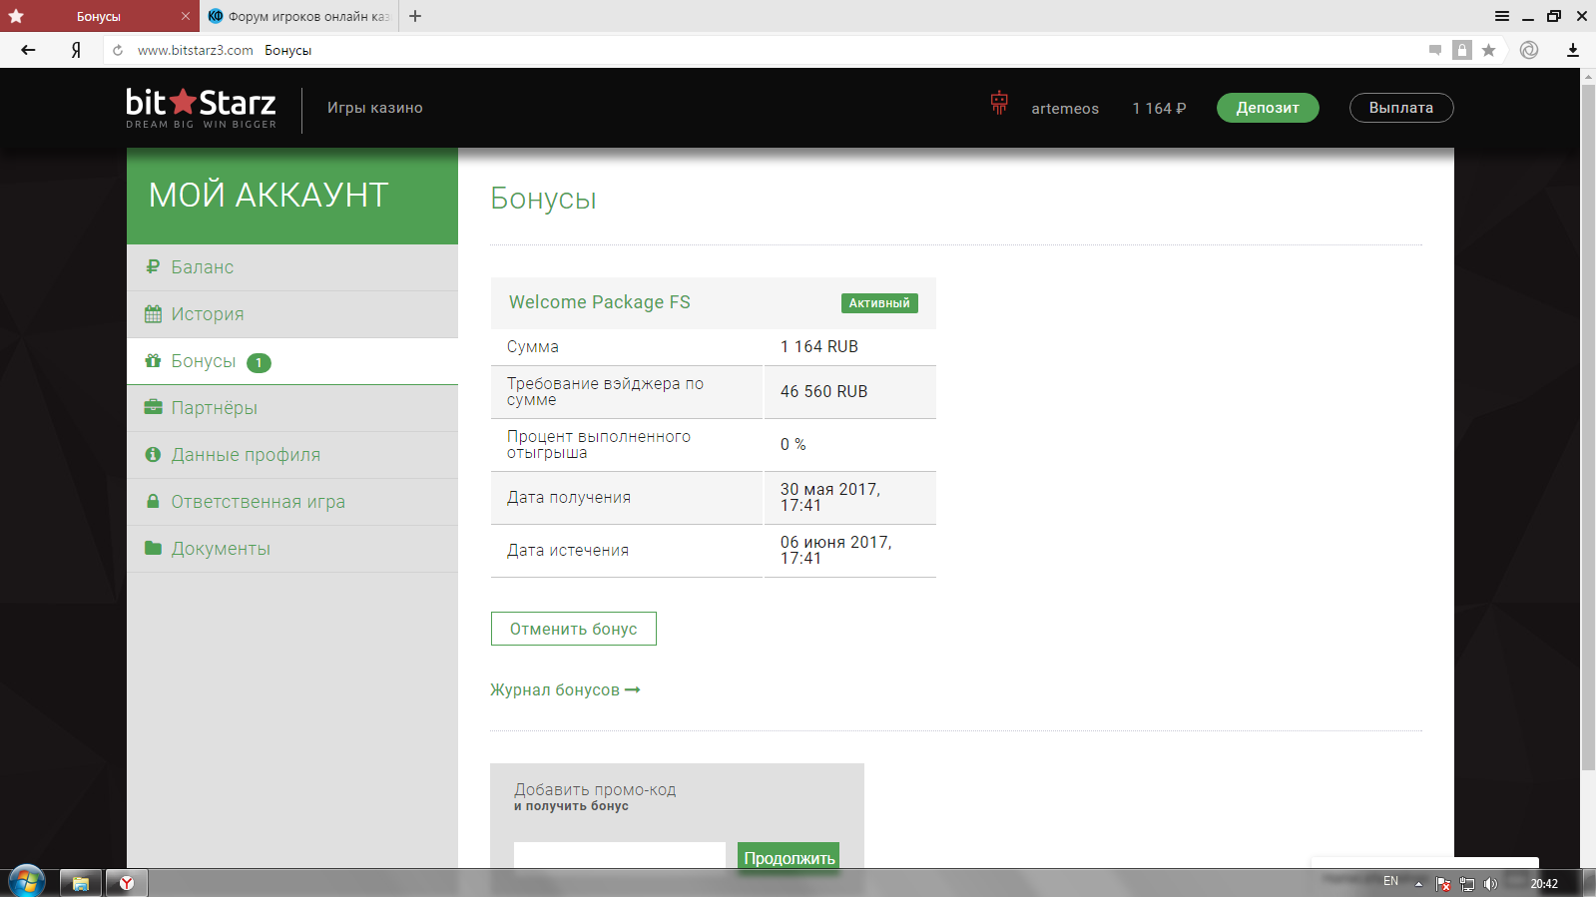This screenshot has height=897, width=1596.
Task: Click the promo code input field
Action: (619, 855)
